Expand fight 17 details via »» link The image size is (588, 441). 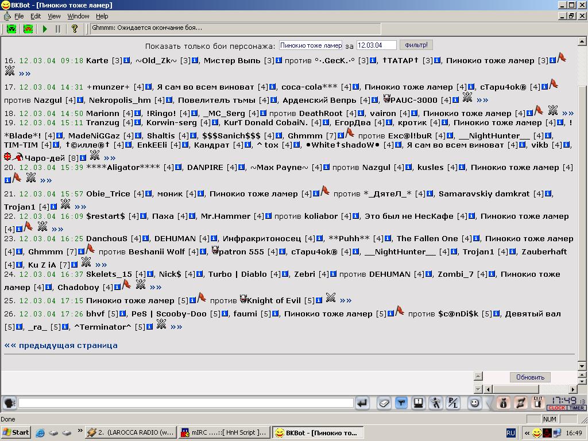pyautogui.click(x=482, y=100)
